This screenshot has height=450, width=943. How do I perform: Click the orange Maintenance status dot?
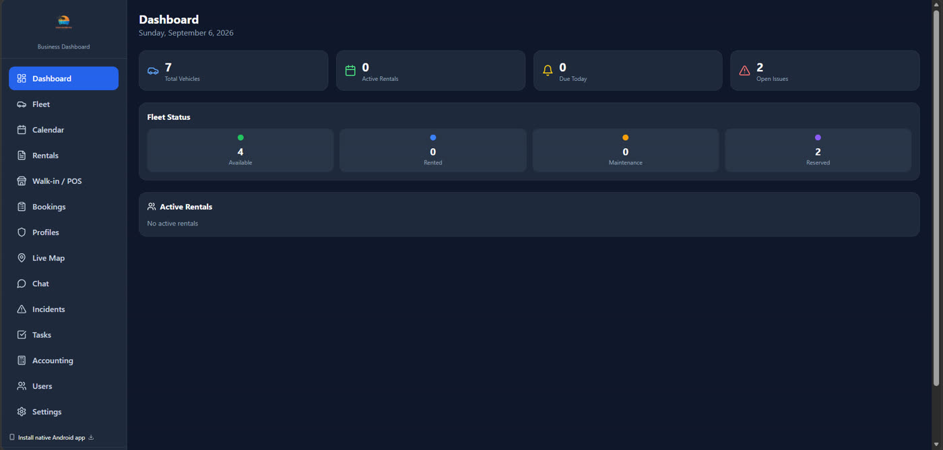[x=626, y=137]
